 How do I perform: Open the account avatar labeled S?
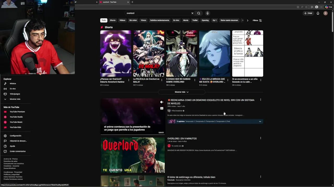click(x=325, y=13)
